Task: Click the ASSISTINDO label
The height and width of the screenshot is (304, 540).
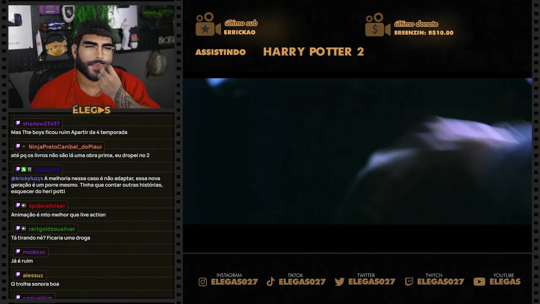Action: (221, 52)
